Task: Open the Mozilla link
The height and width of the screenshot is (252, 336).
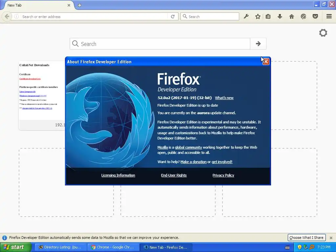Action: 162,147
